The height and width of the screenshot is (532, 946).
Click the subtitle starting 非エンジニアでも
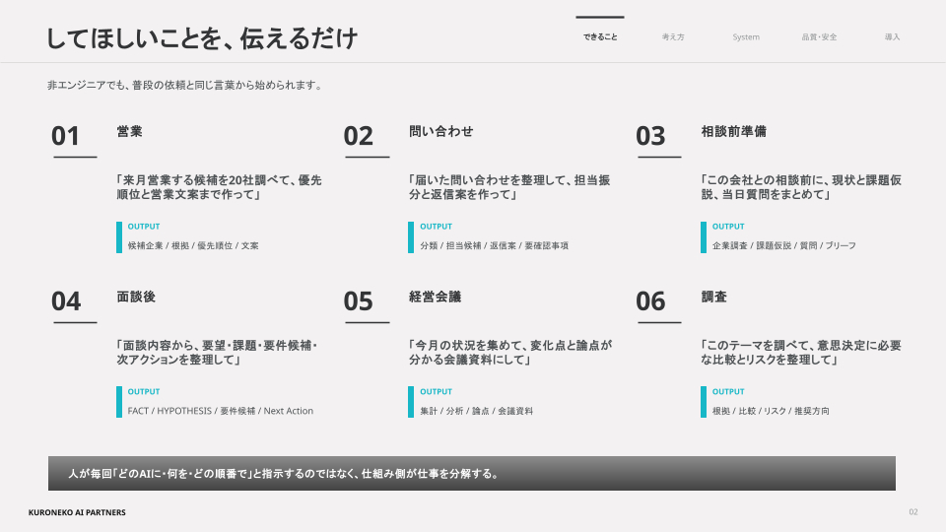pos(186,85)
